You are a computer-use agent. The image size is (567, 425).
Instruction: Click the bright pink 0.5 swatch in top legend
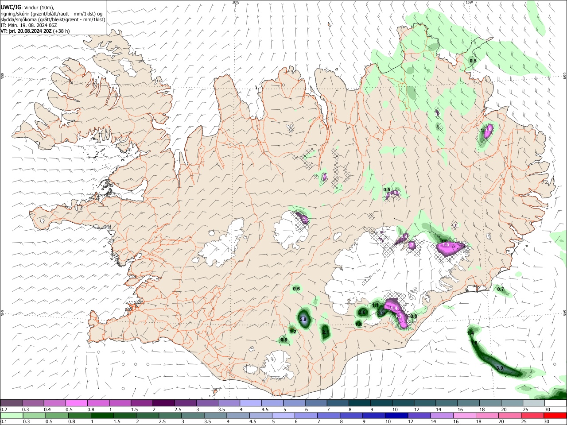(77, 403)
